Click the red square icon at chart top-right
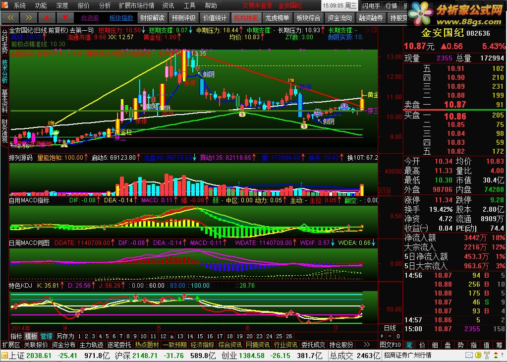Viewport: 507px width, 362px height. pos(374,30)
